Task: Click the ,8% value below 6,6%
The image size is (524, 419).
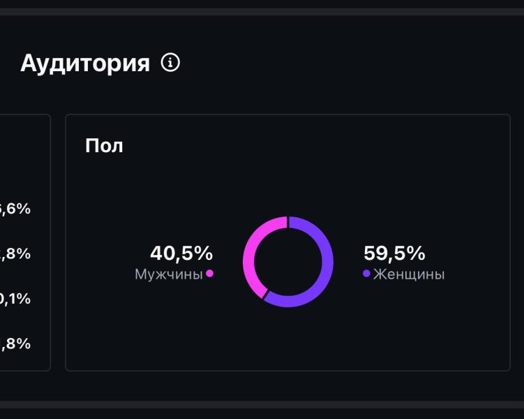Action: [x=15, y=253]
